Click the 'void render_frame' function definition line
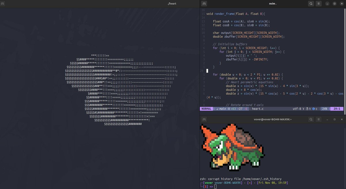 (236, 14)
